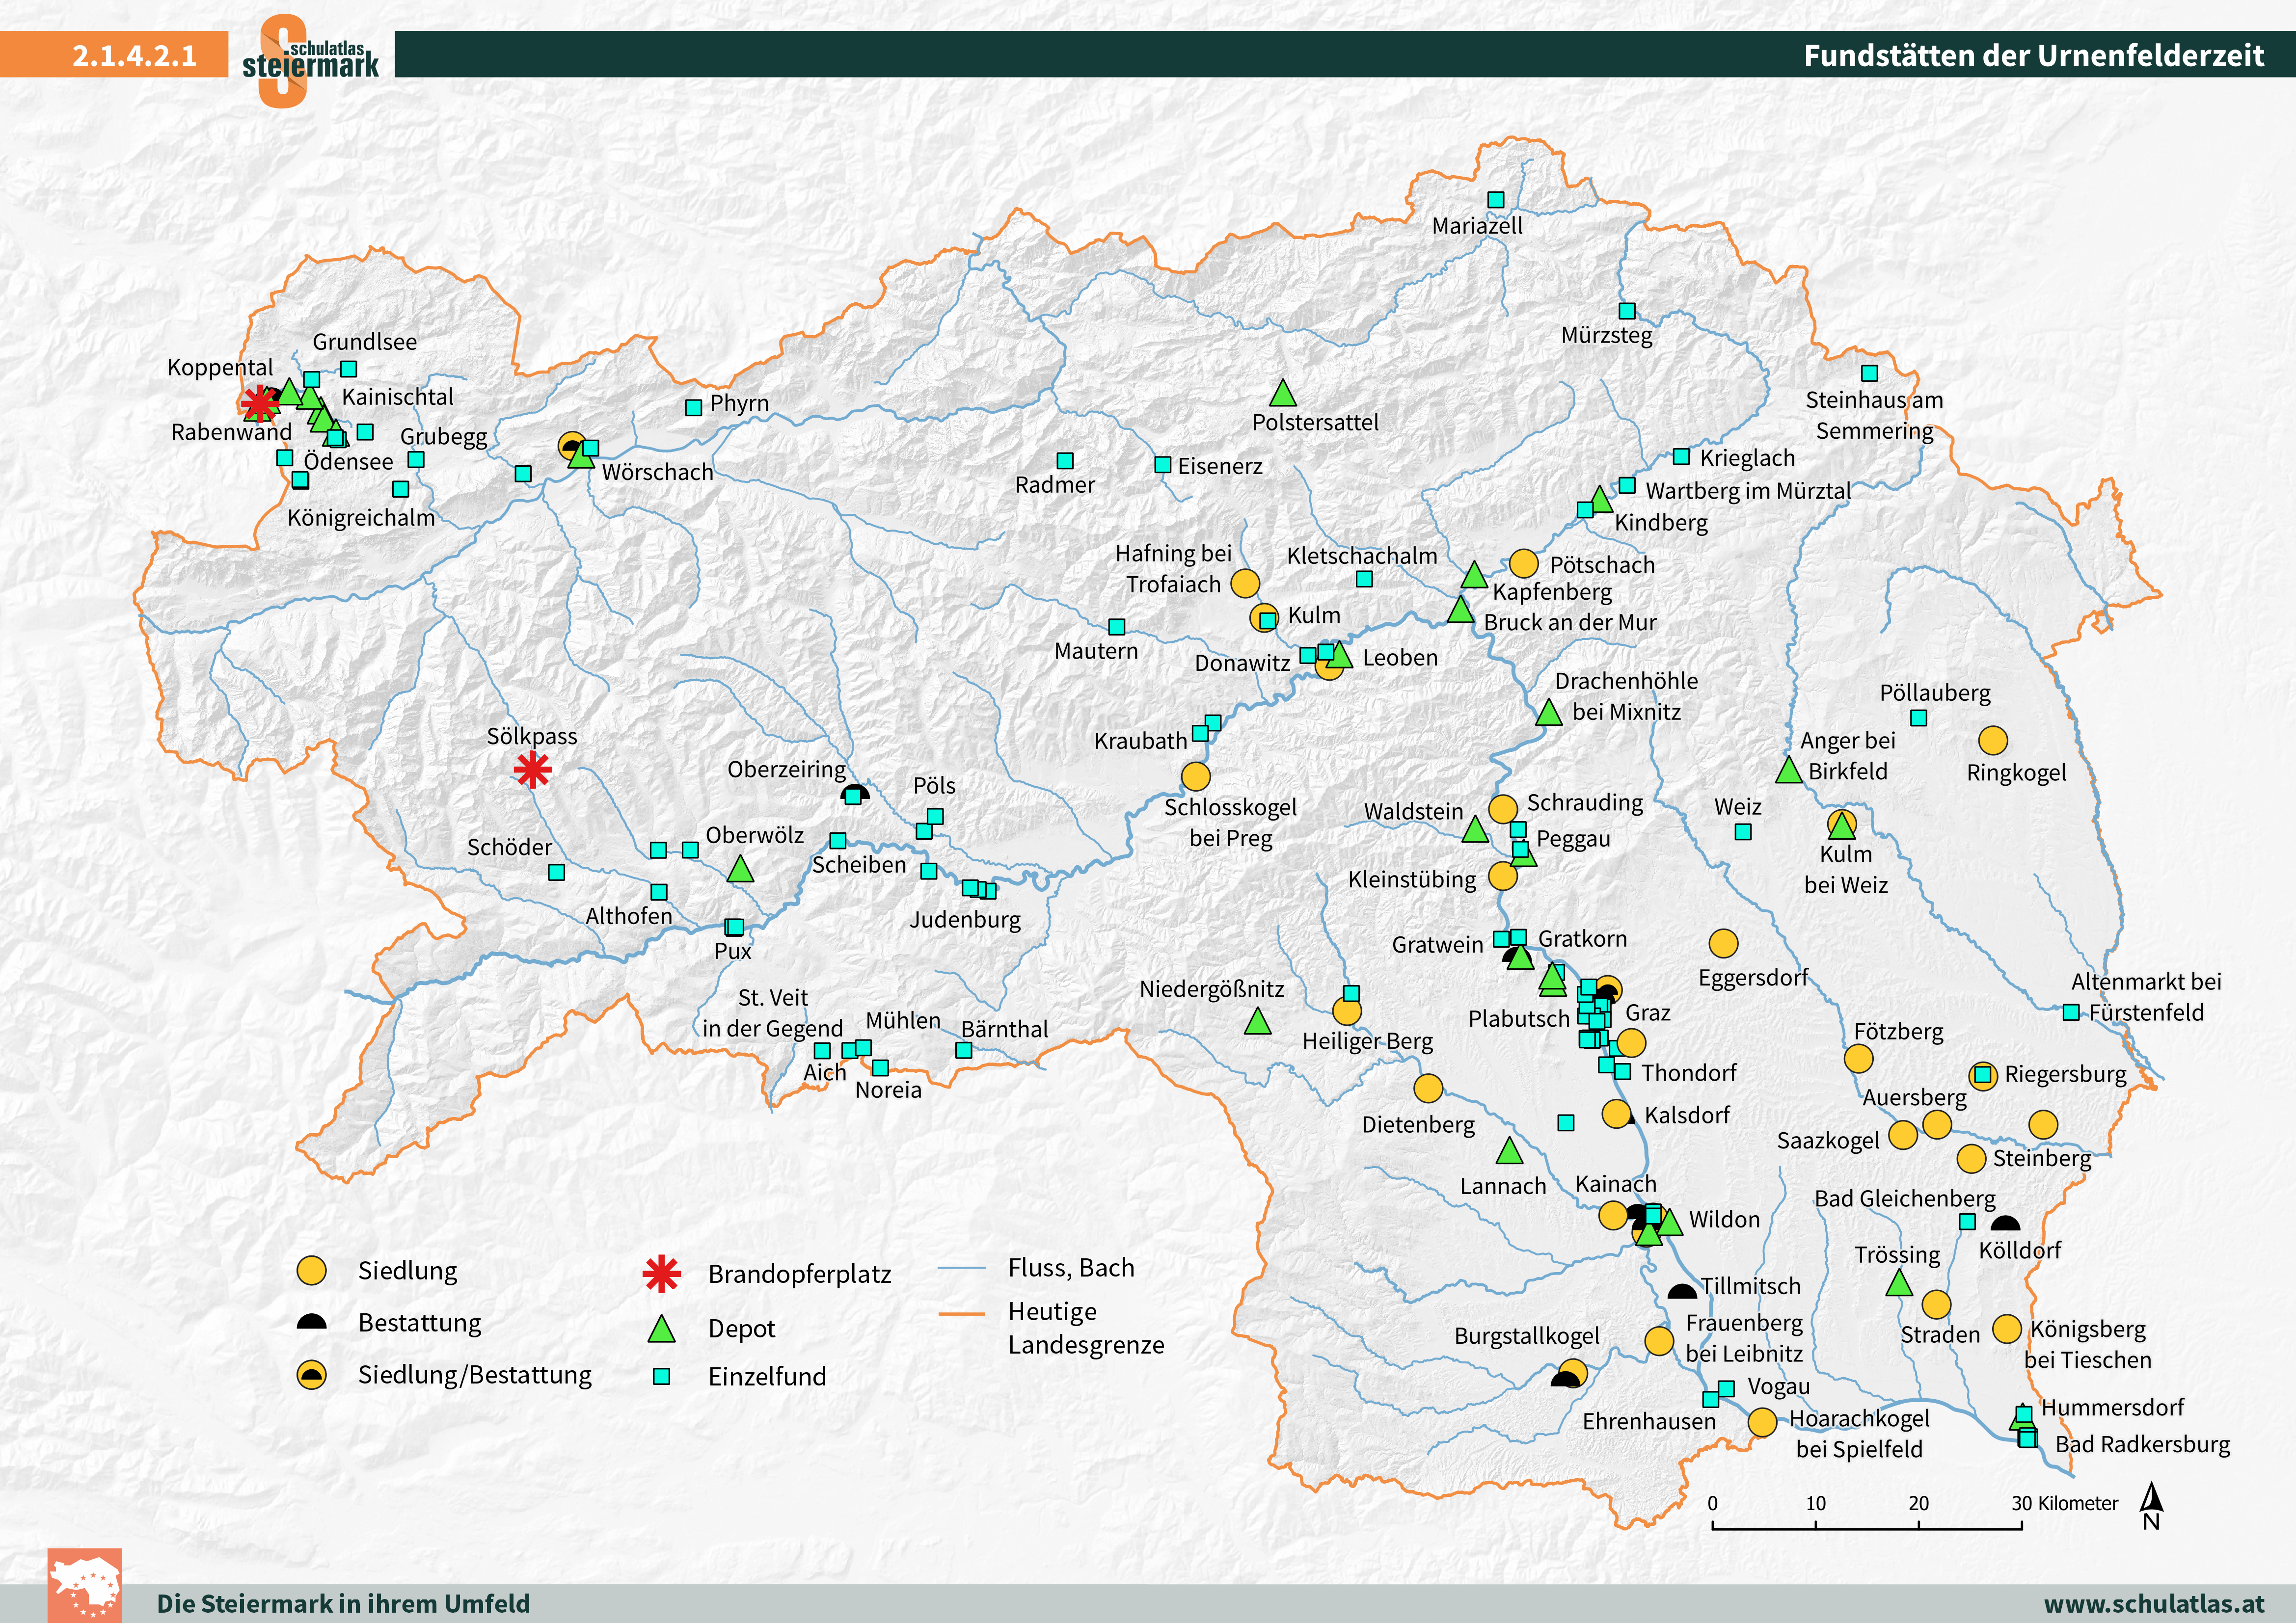
Task: Click the red Brandopferplatz marker at Sölkpass
Action: pos(532,770)
